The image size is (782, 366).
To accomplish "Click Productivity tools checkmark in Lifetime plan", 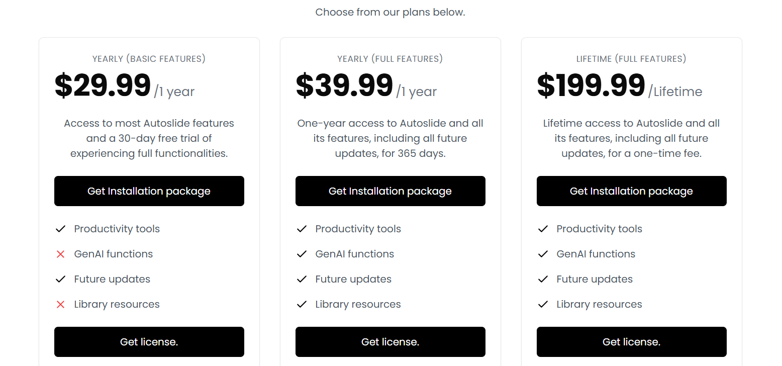I will click(543, 229).
